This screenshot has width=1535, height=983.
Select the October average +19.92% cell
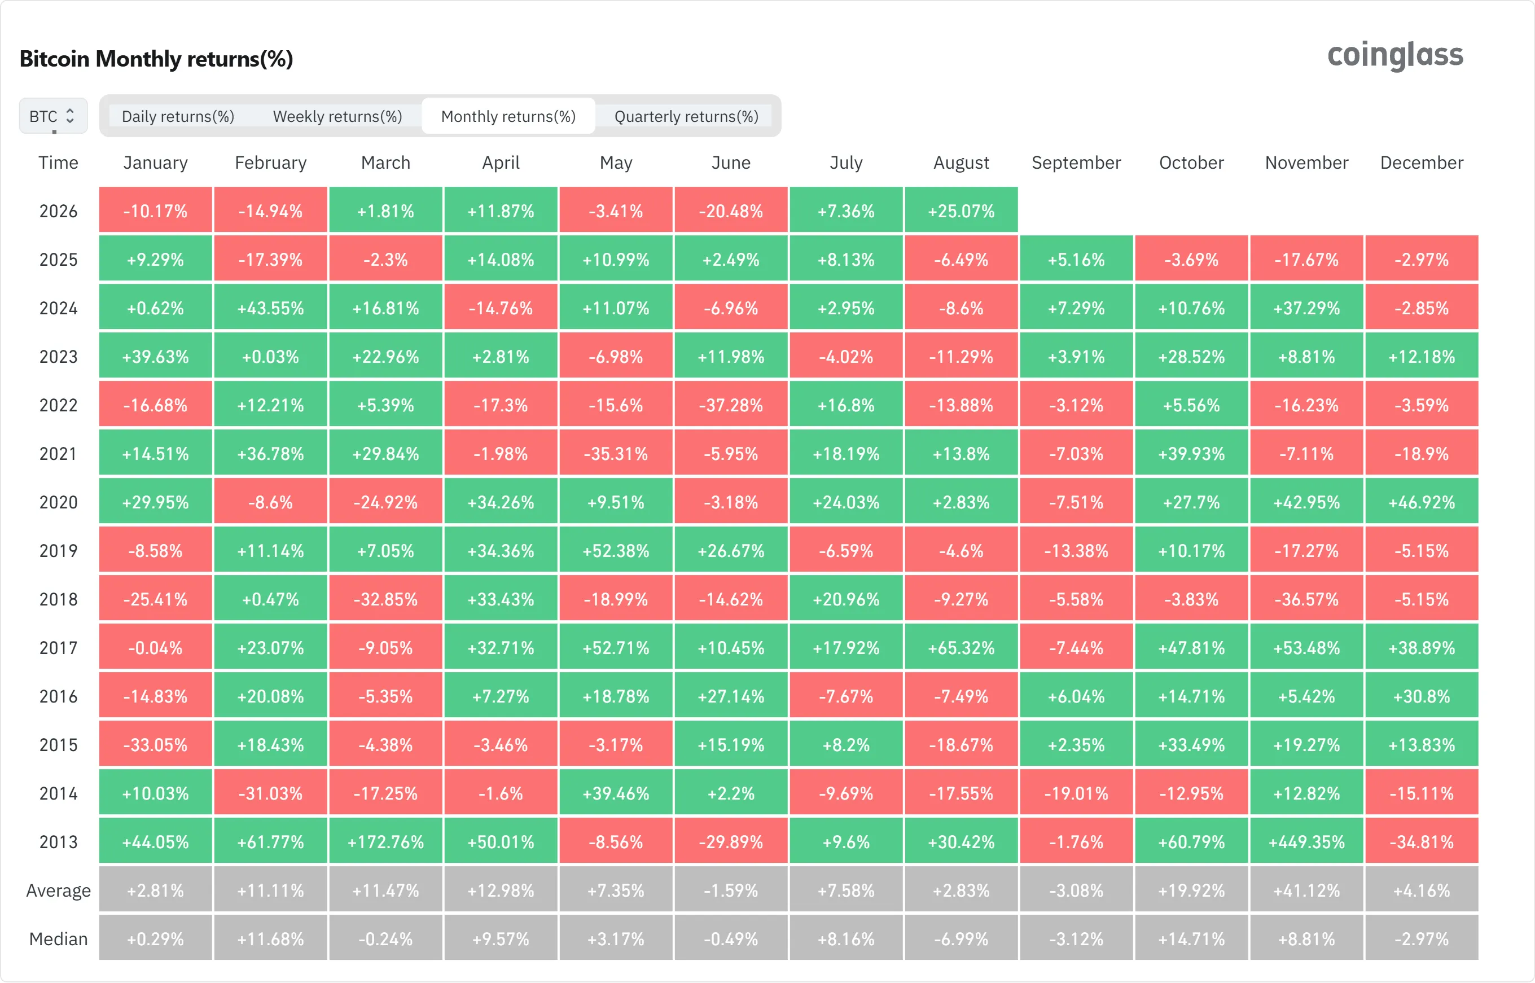pyautogui.click(x=1192, y=890)
